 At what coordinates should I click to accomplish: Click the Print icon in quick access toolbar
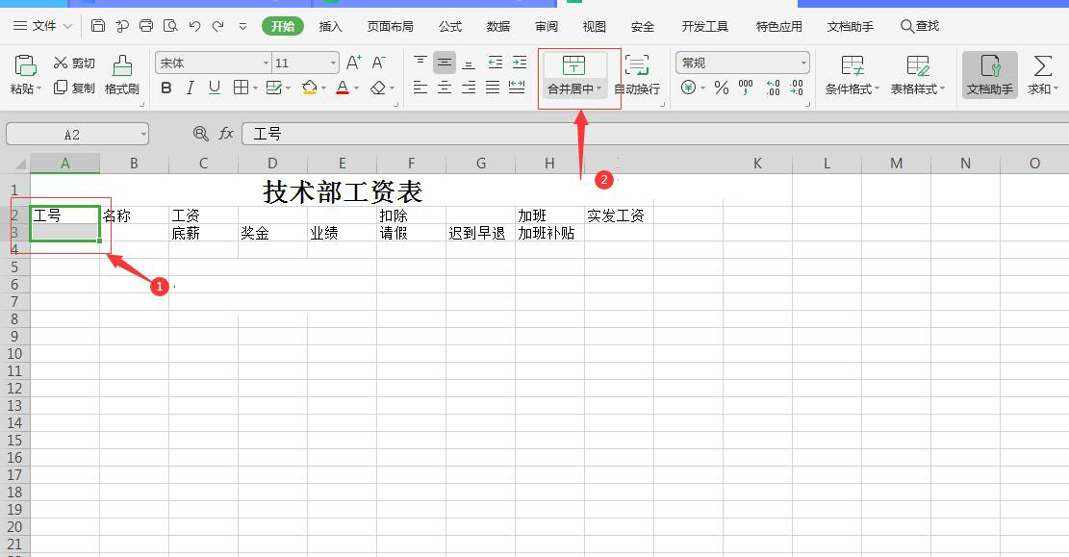(x=146, y=26)
